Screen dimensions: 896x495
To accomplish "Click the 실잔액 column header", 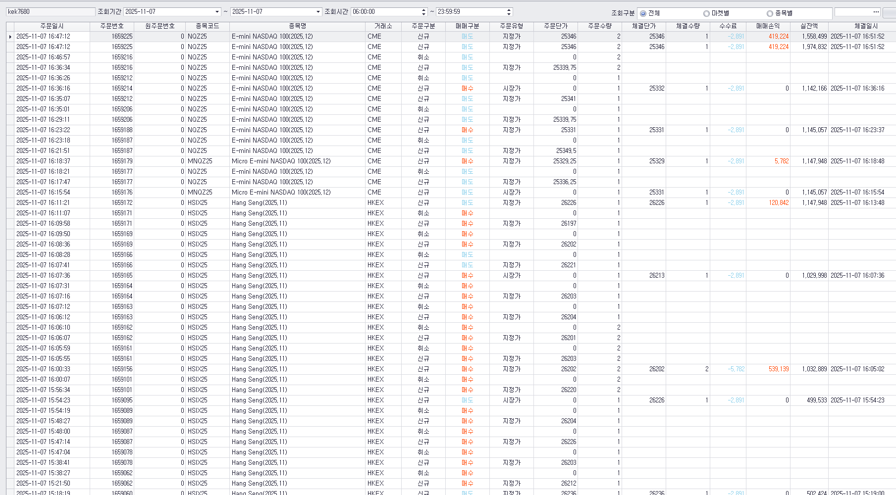I will (x=809, y=26).
